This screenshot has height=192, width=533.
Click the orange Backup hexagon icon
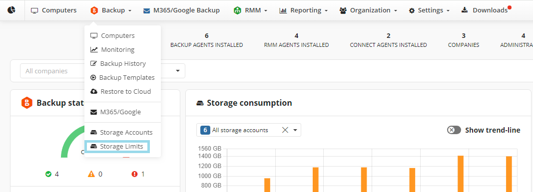pyautogui.click(x=94, y=10)
